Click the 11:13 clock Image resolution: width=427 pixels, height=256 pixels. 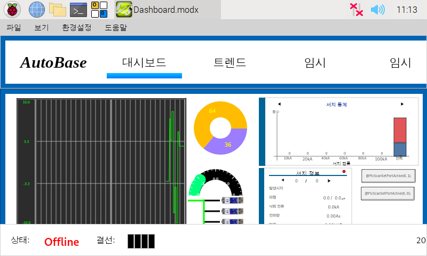pyautogui.click(x=407, y=10)
